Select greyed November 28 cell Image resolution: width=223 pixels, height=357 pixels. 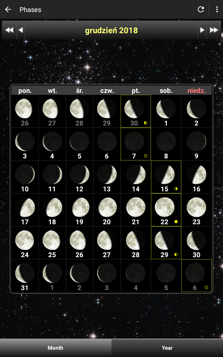(79, 111)
